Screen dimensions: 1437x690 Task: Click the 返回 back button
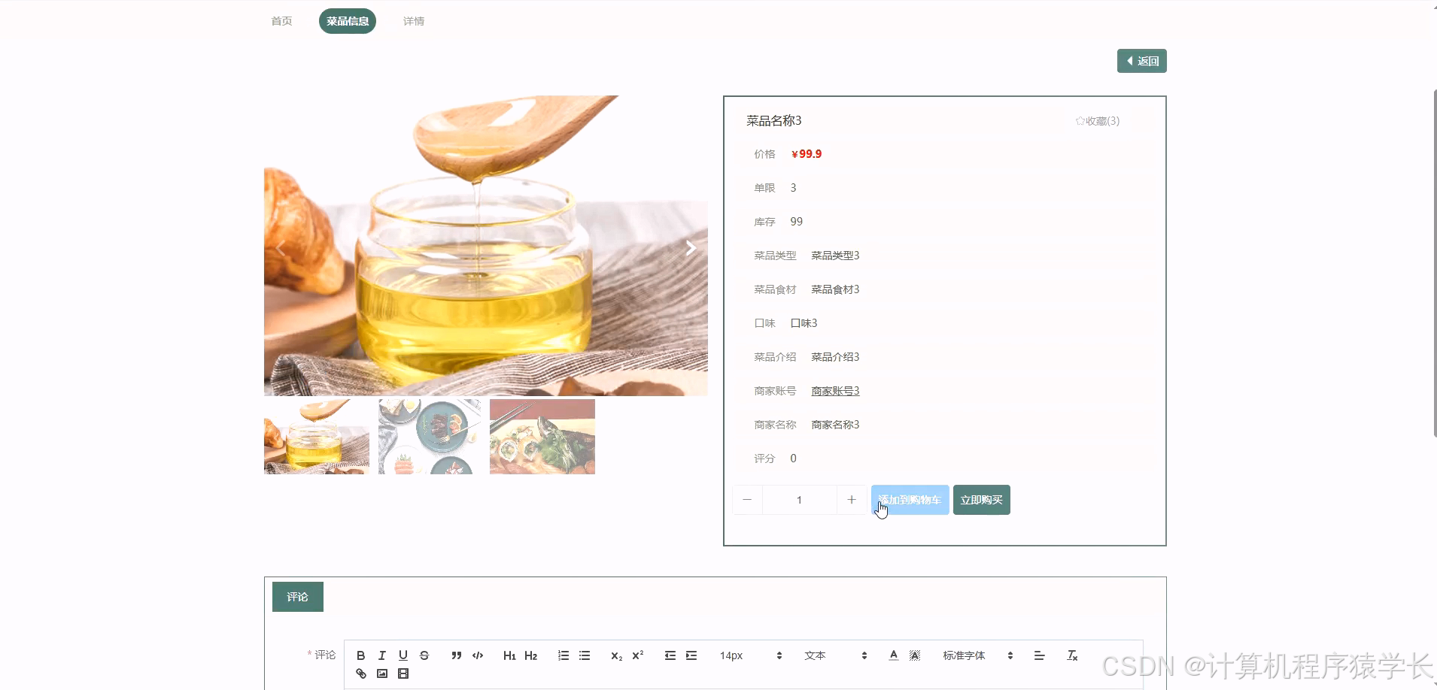(1141, 60)
